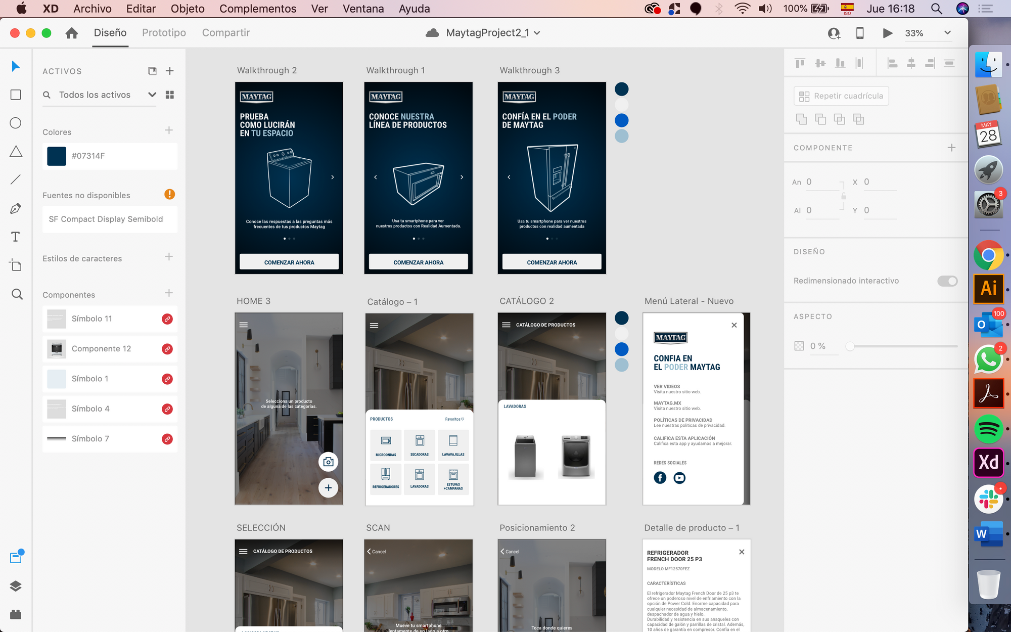
Task: Click the invite to document icon
Action: tap(834, 33)
